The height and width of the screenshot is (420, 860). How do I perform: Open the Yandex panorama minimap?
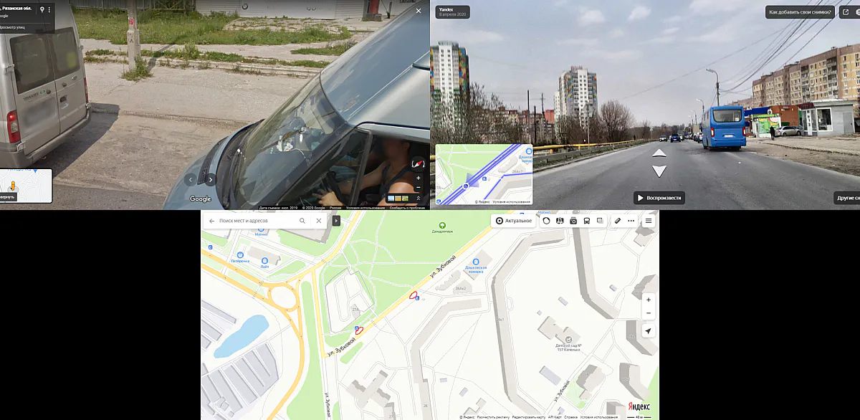[484, 174]
